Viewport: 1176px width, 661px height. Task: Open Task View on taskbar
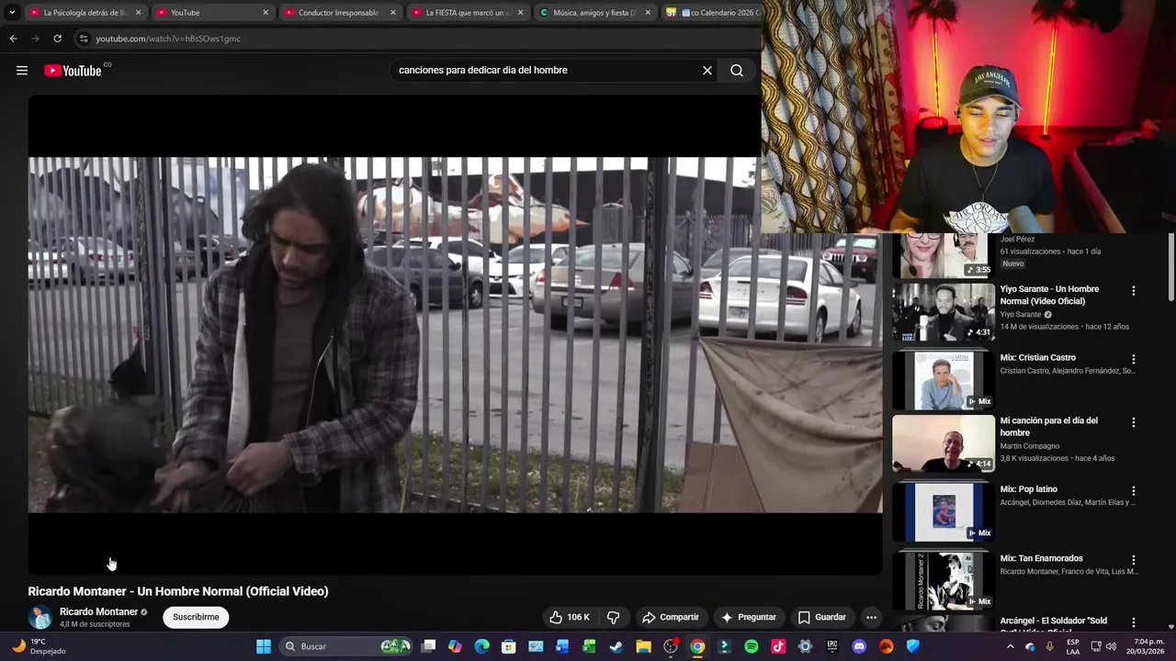pos(428,646)
